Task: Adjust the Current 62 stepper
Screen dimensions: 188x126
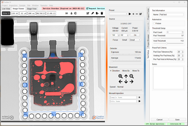Action: pyautogui.click(x=128, y=35)
